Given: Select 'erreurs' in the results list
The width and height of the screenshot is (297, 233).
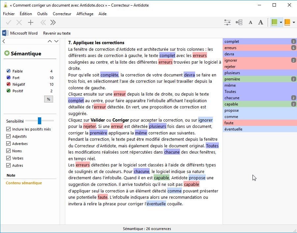Looking at the screenshot, I should pyautogui.click(x=260, y=48).
